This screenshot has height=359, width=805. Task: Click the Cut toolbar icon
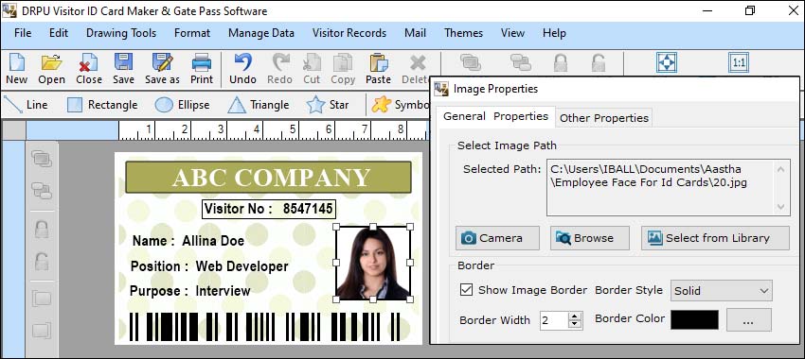(312, 69)
